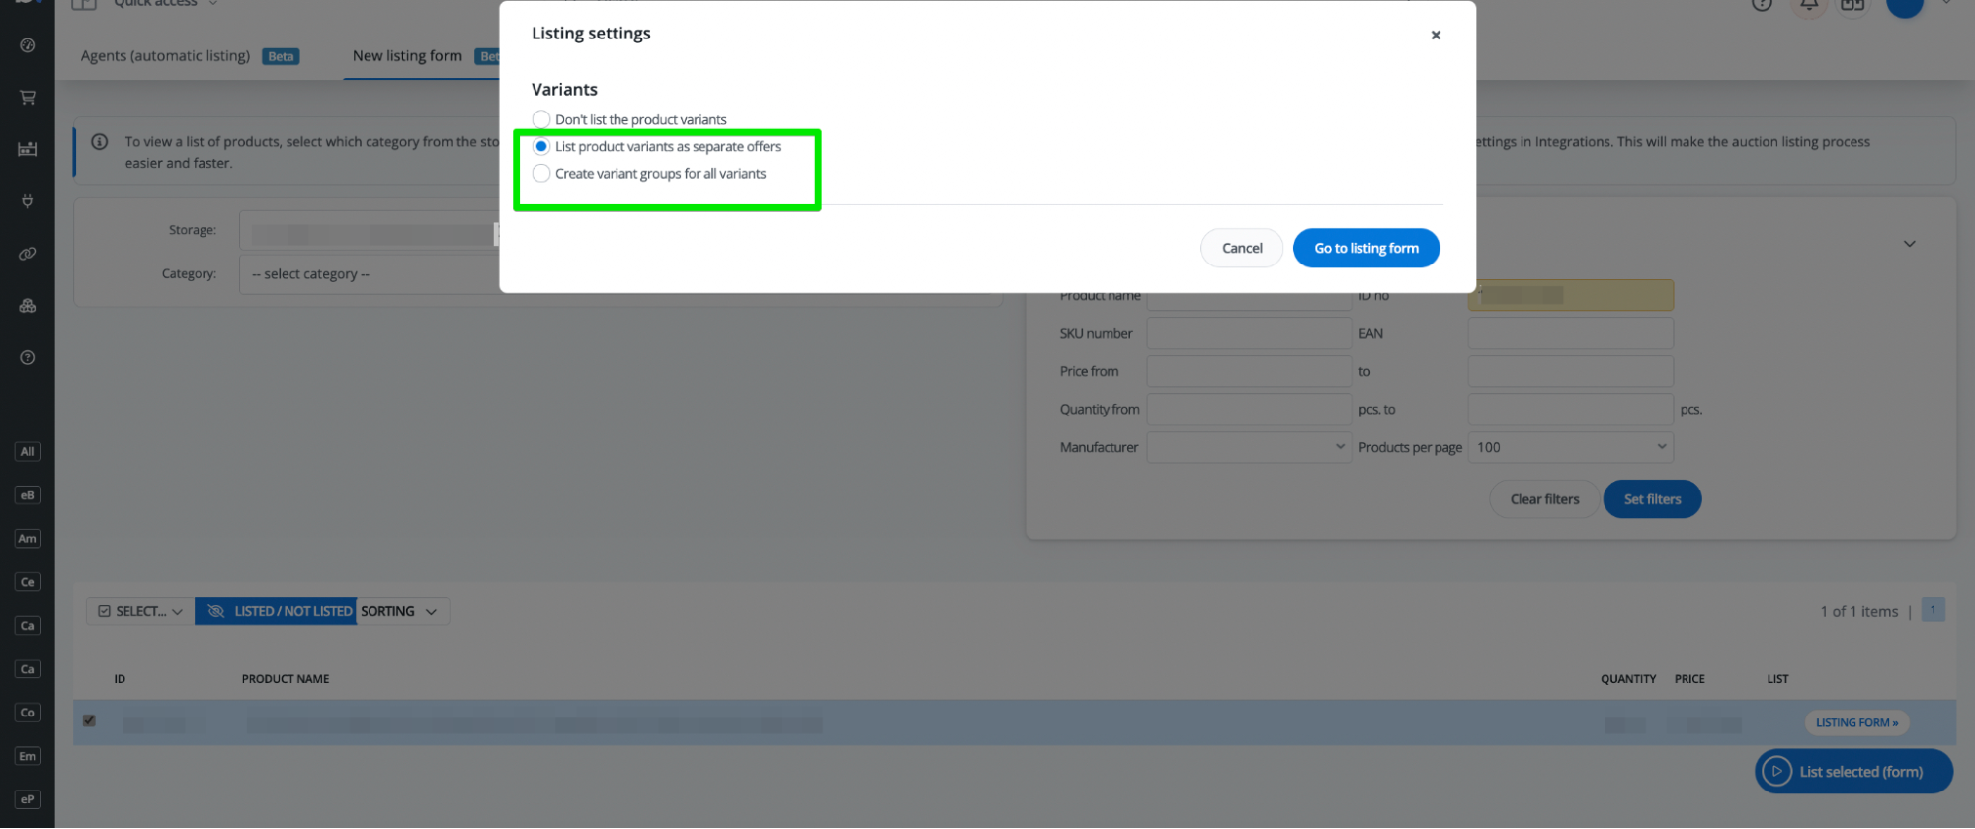Click the plug integrations icon in sidebar

[x=28, y=201]
